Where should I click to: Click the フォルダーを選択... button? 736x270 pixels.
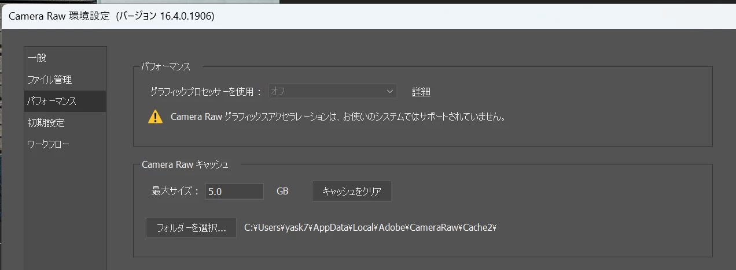[x=191, y=227]
